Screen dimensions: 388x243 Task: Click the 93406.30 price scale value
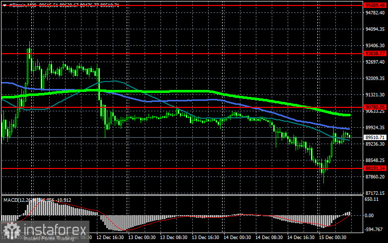pyautogui.click(x=375, y=46)
